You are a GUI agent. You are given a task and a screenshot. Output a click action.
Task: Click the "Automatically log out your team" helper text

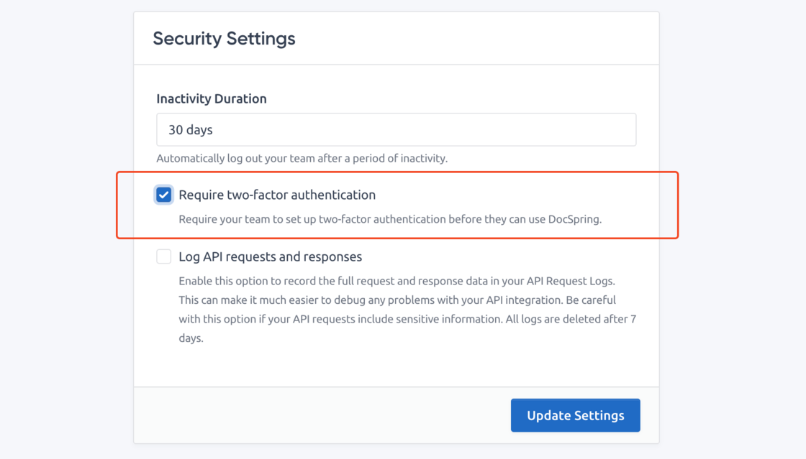coord(302,158)
